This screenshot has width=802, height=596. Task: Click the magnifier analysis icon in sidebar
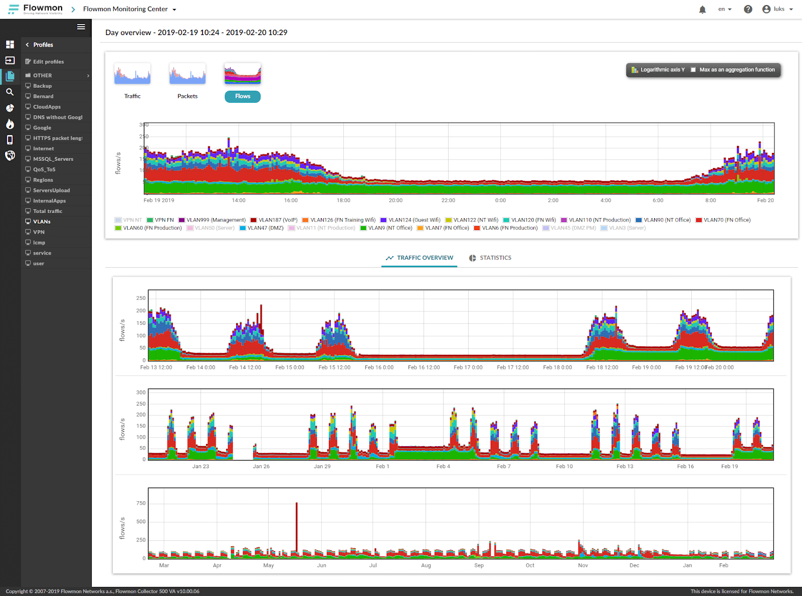[x=10, y=92]
